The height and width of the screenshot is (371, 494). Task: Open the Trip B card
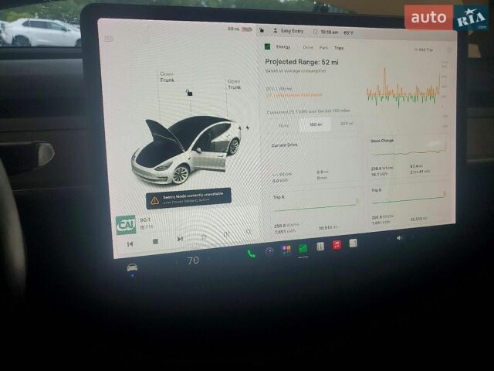(408, 206)
